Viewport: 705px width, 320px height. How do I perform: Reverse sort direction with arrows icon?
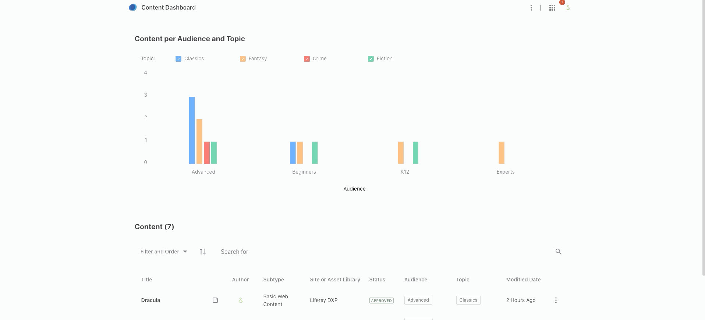tap(202, 252)
